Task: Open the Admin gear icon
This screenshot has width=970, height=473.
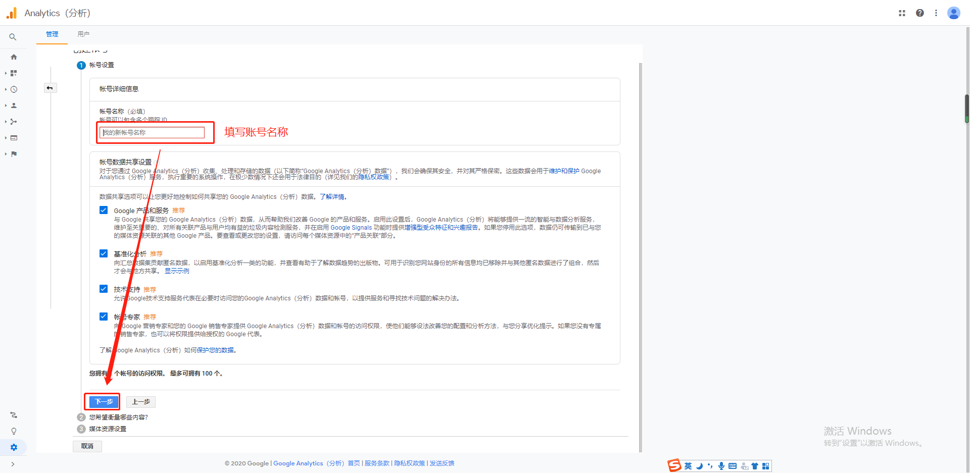Action: coord(14,447)
